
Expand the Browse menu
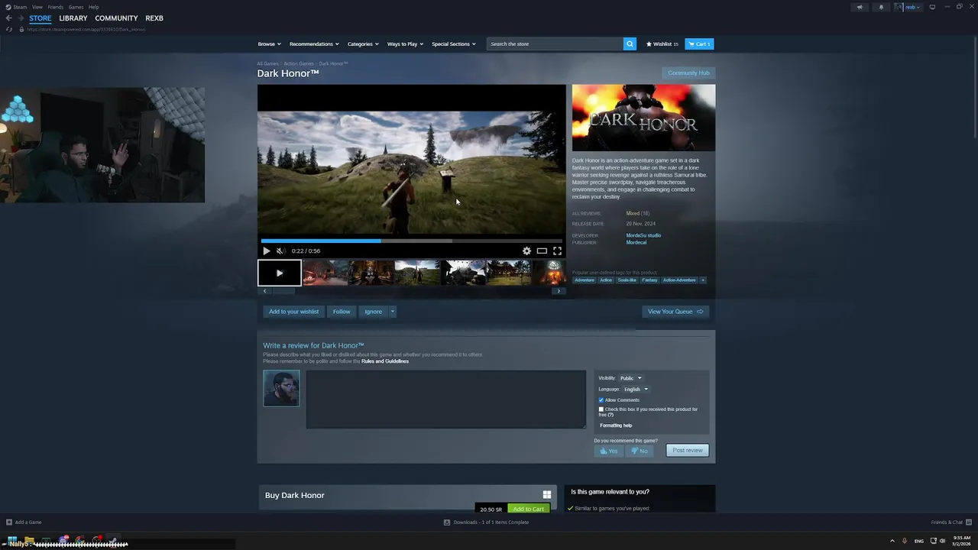[269, 44]
